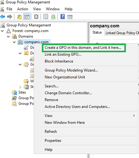This screenshot has width=139, height=158.
Task: Click the Forward arrow toolbar icon
Action: point(10,16)
